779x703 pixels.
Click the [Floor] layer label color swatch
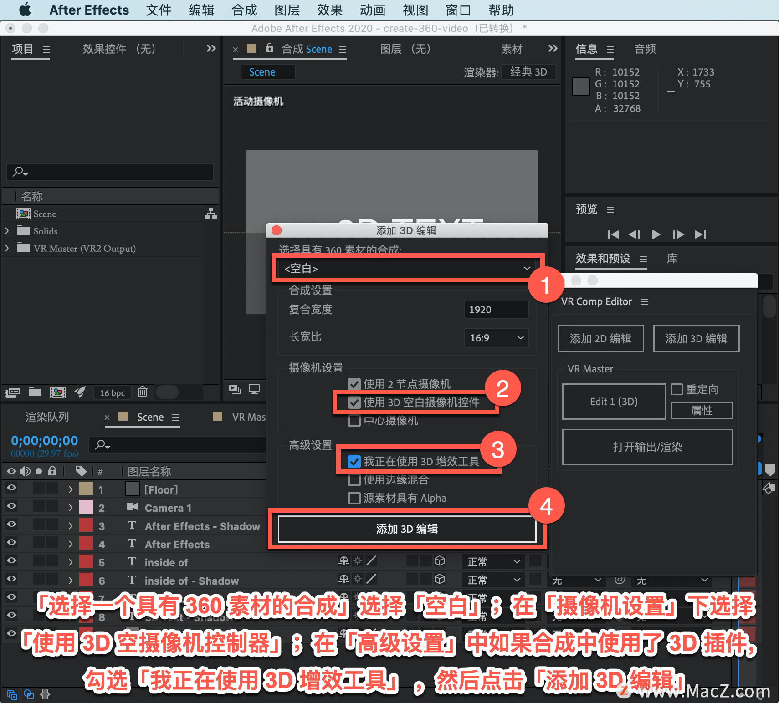tap(86, 489)
